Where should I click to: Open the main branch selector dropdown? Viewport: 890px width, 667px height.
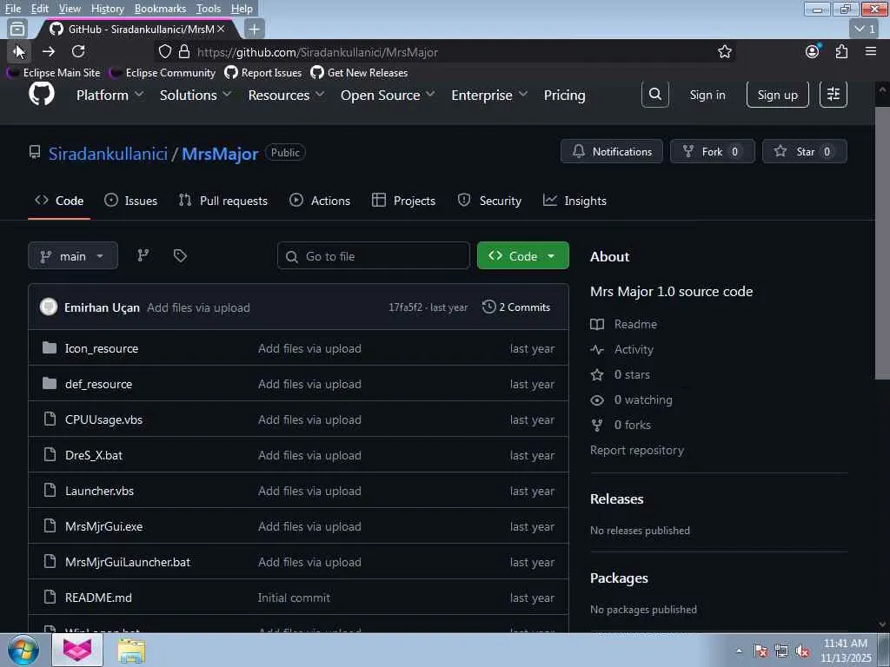point(73,256)
